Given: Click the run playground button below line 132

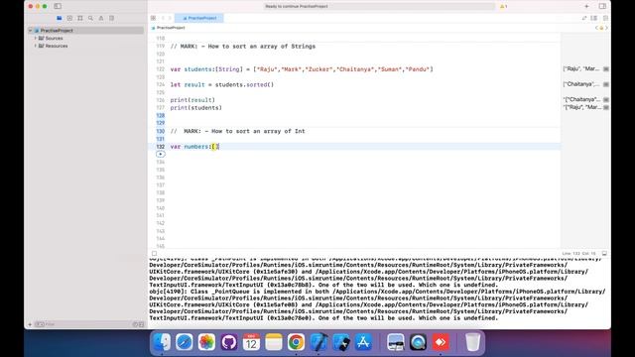Looking at the screenshot, I should click(x=161, y=155).
